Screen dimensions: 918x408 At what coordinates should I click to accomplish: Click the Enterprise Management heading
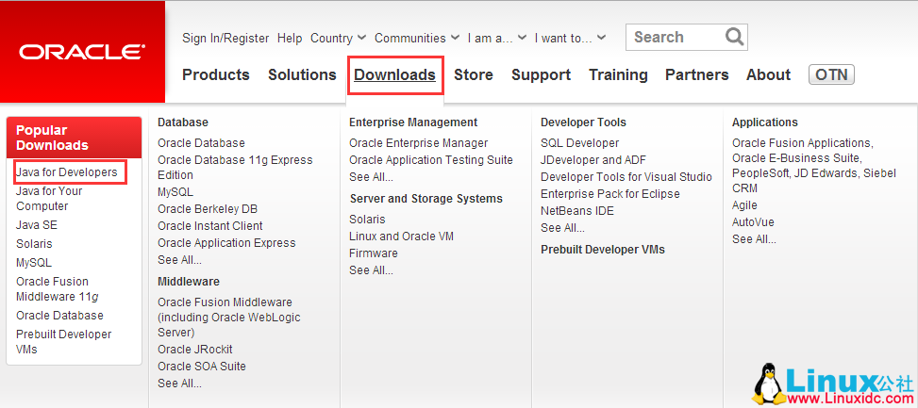(413, 122)
